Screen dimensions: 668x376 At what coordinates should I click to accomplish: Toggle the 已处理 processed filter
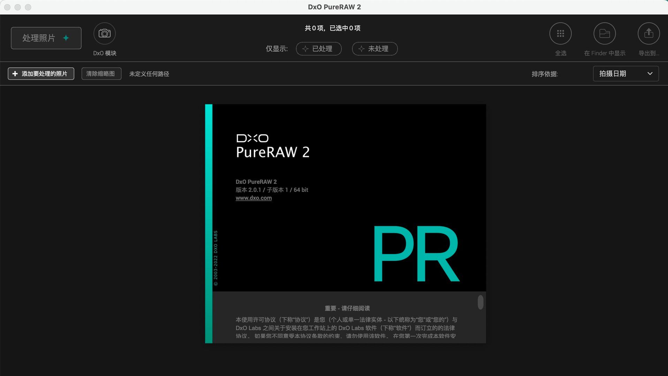tap(319, 49)
